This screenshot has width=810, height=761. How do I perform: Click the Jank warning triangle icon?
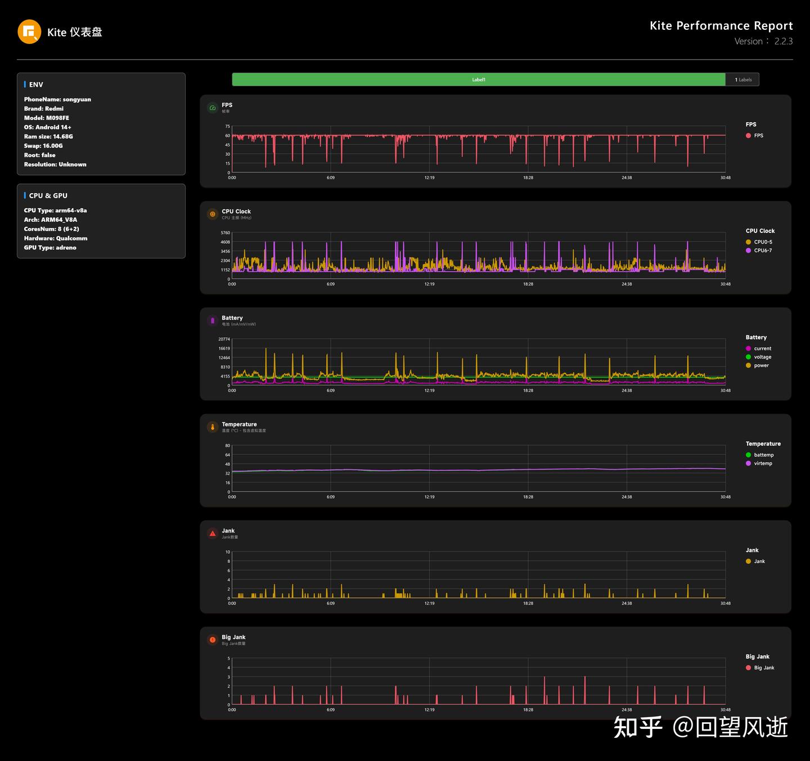click(213, 533)
